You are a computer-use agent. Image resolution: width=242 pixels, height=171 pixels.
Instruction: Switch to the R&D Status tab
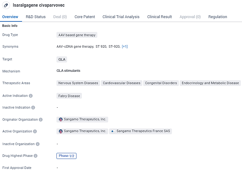(x=36, y=17)
